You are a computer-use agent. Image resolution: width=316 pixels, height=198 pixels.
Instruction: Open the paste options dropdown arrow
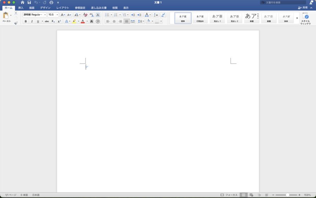click(11, 15)
